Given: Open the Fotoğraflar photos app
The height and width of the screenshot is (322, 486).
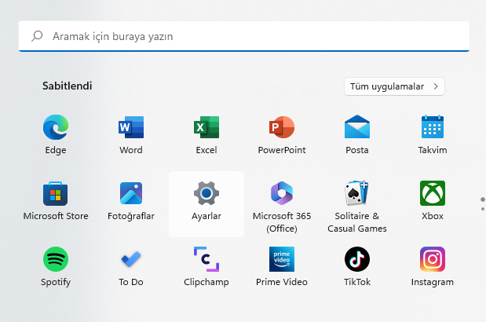Looking at the screenshot, I should point(131,200).
